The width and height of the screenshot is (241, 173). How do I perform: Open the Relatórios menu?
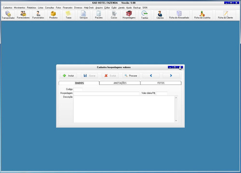[31, 8]
